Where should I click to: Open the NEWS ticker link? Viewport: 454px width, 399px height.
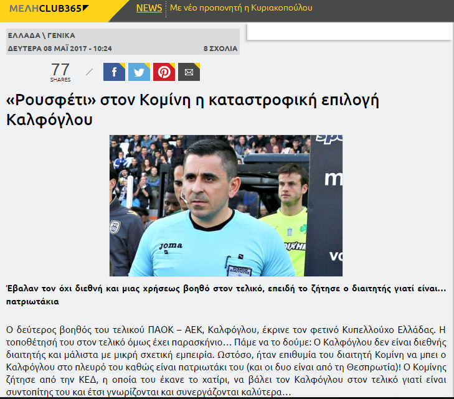(x=149, y=8)
